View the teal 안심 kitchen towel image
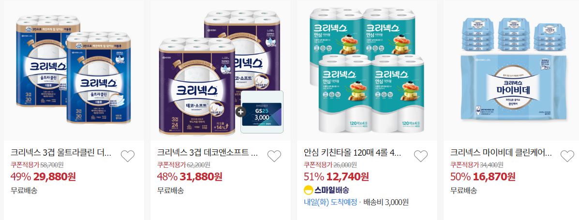Screen dimensions: 579x220 click(x=367, y=70)
